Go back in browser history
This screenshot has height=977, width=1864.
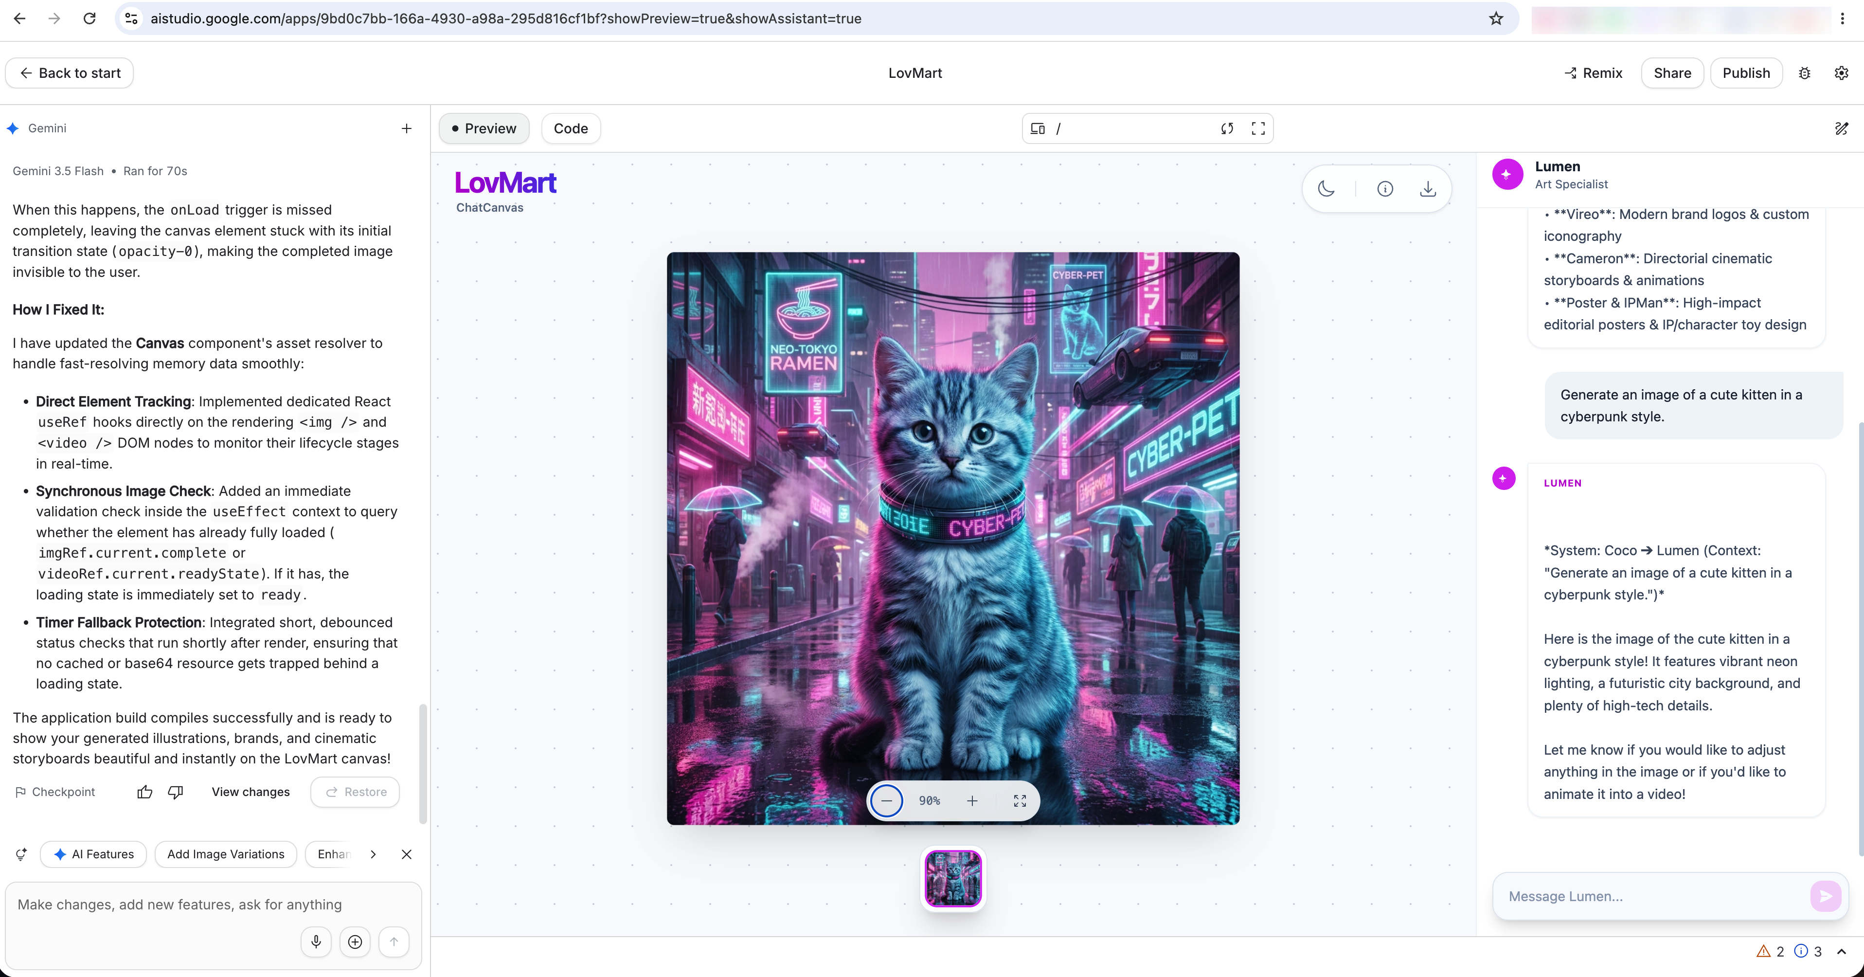(x=19, y=19)
